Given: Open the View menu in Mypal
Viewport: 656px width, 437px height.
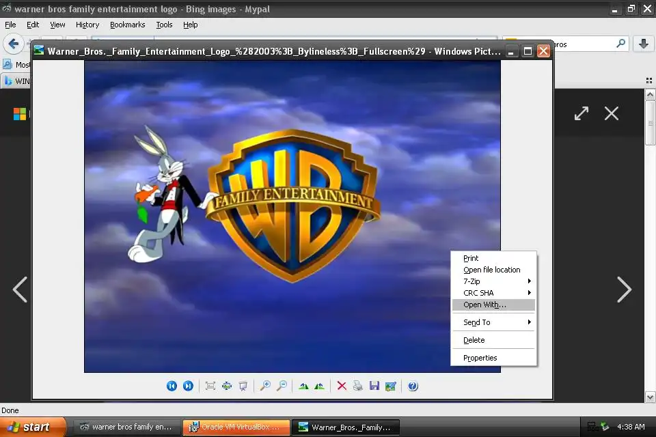Looking at the screenshot, I should (57, 25).
